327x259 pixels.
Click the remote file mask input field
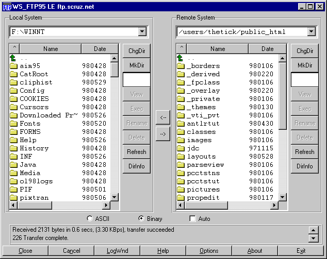coord(305,80)
